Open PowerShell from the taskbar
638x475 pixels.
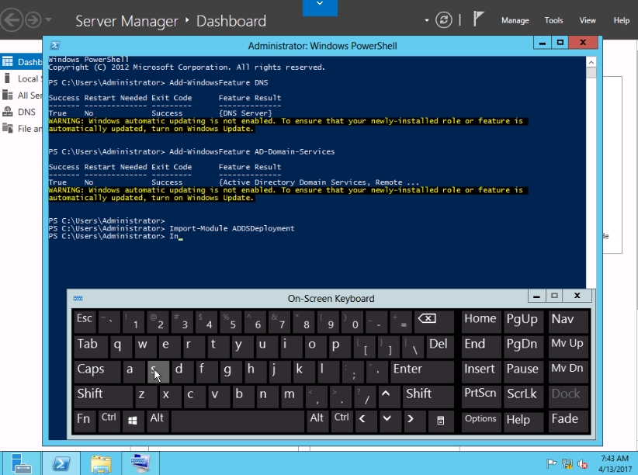pos(62,463)
